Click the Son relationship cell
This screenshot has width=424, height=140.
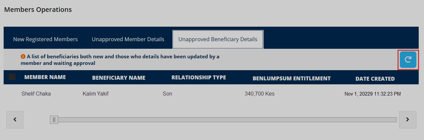(x=167, y=94)
